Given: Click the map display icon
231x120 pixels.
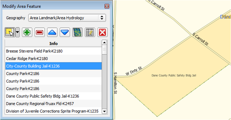Looking at the screenshot, I should click(77, 32).
